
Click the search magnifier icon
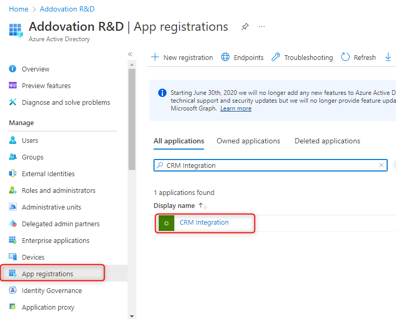click(160, 165)
